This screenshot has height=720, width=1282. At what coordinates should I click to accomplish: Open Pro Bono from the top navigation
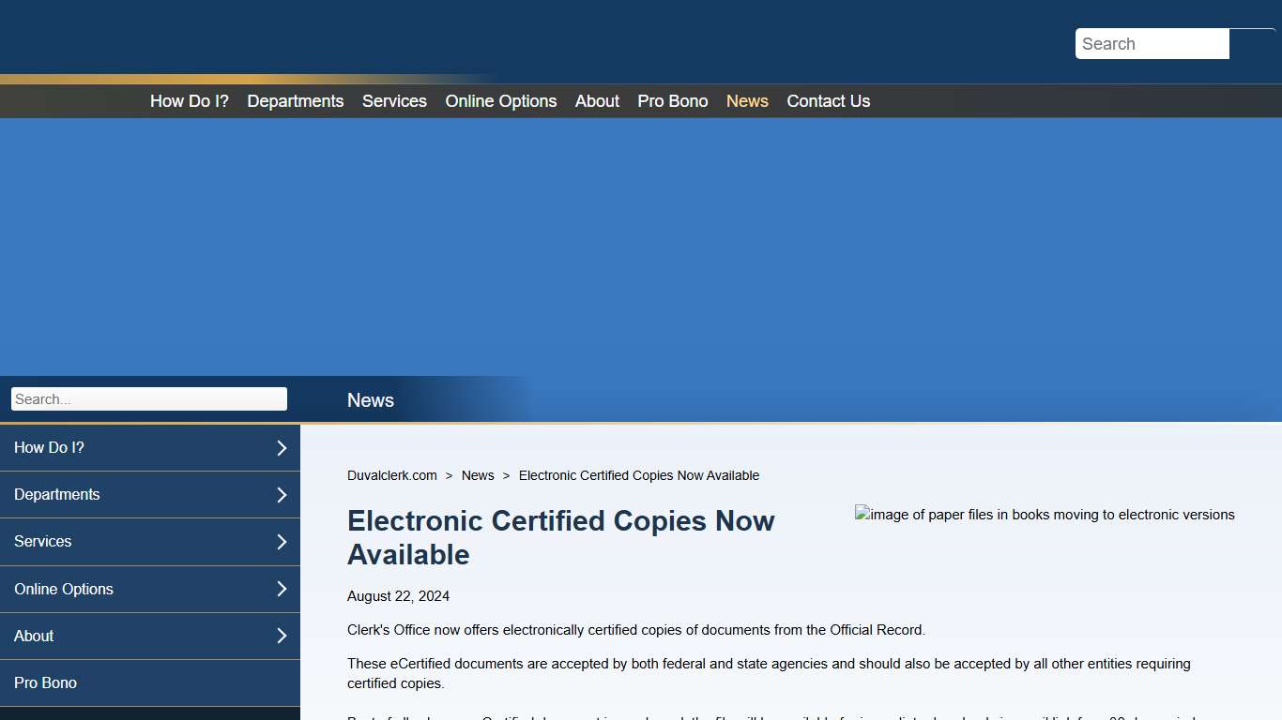672,100
